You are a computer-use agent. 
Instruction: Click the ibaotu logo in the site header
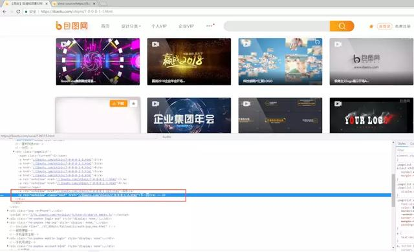72,26
